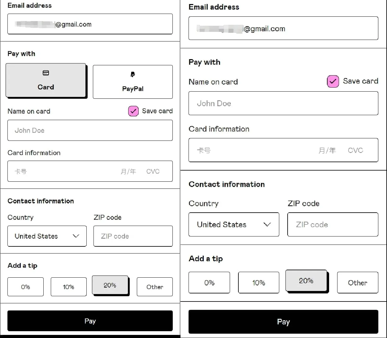Viewport: 387px width, 338px height.
Task: Toggle Save card checkbox in the right form
Action: pyautogui.click(x=333, y=81)
